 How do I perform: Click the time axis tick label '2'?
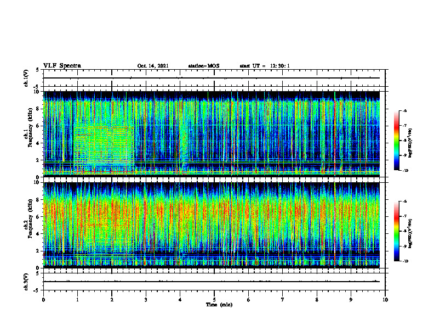coord(112,300)
